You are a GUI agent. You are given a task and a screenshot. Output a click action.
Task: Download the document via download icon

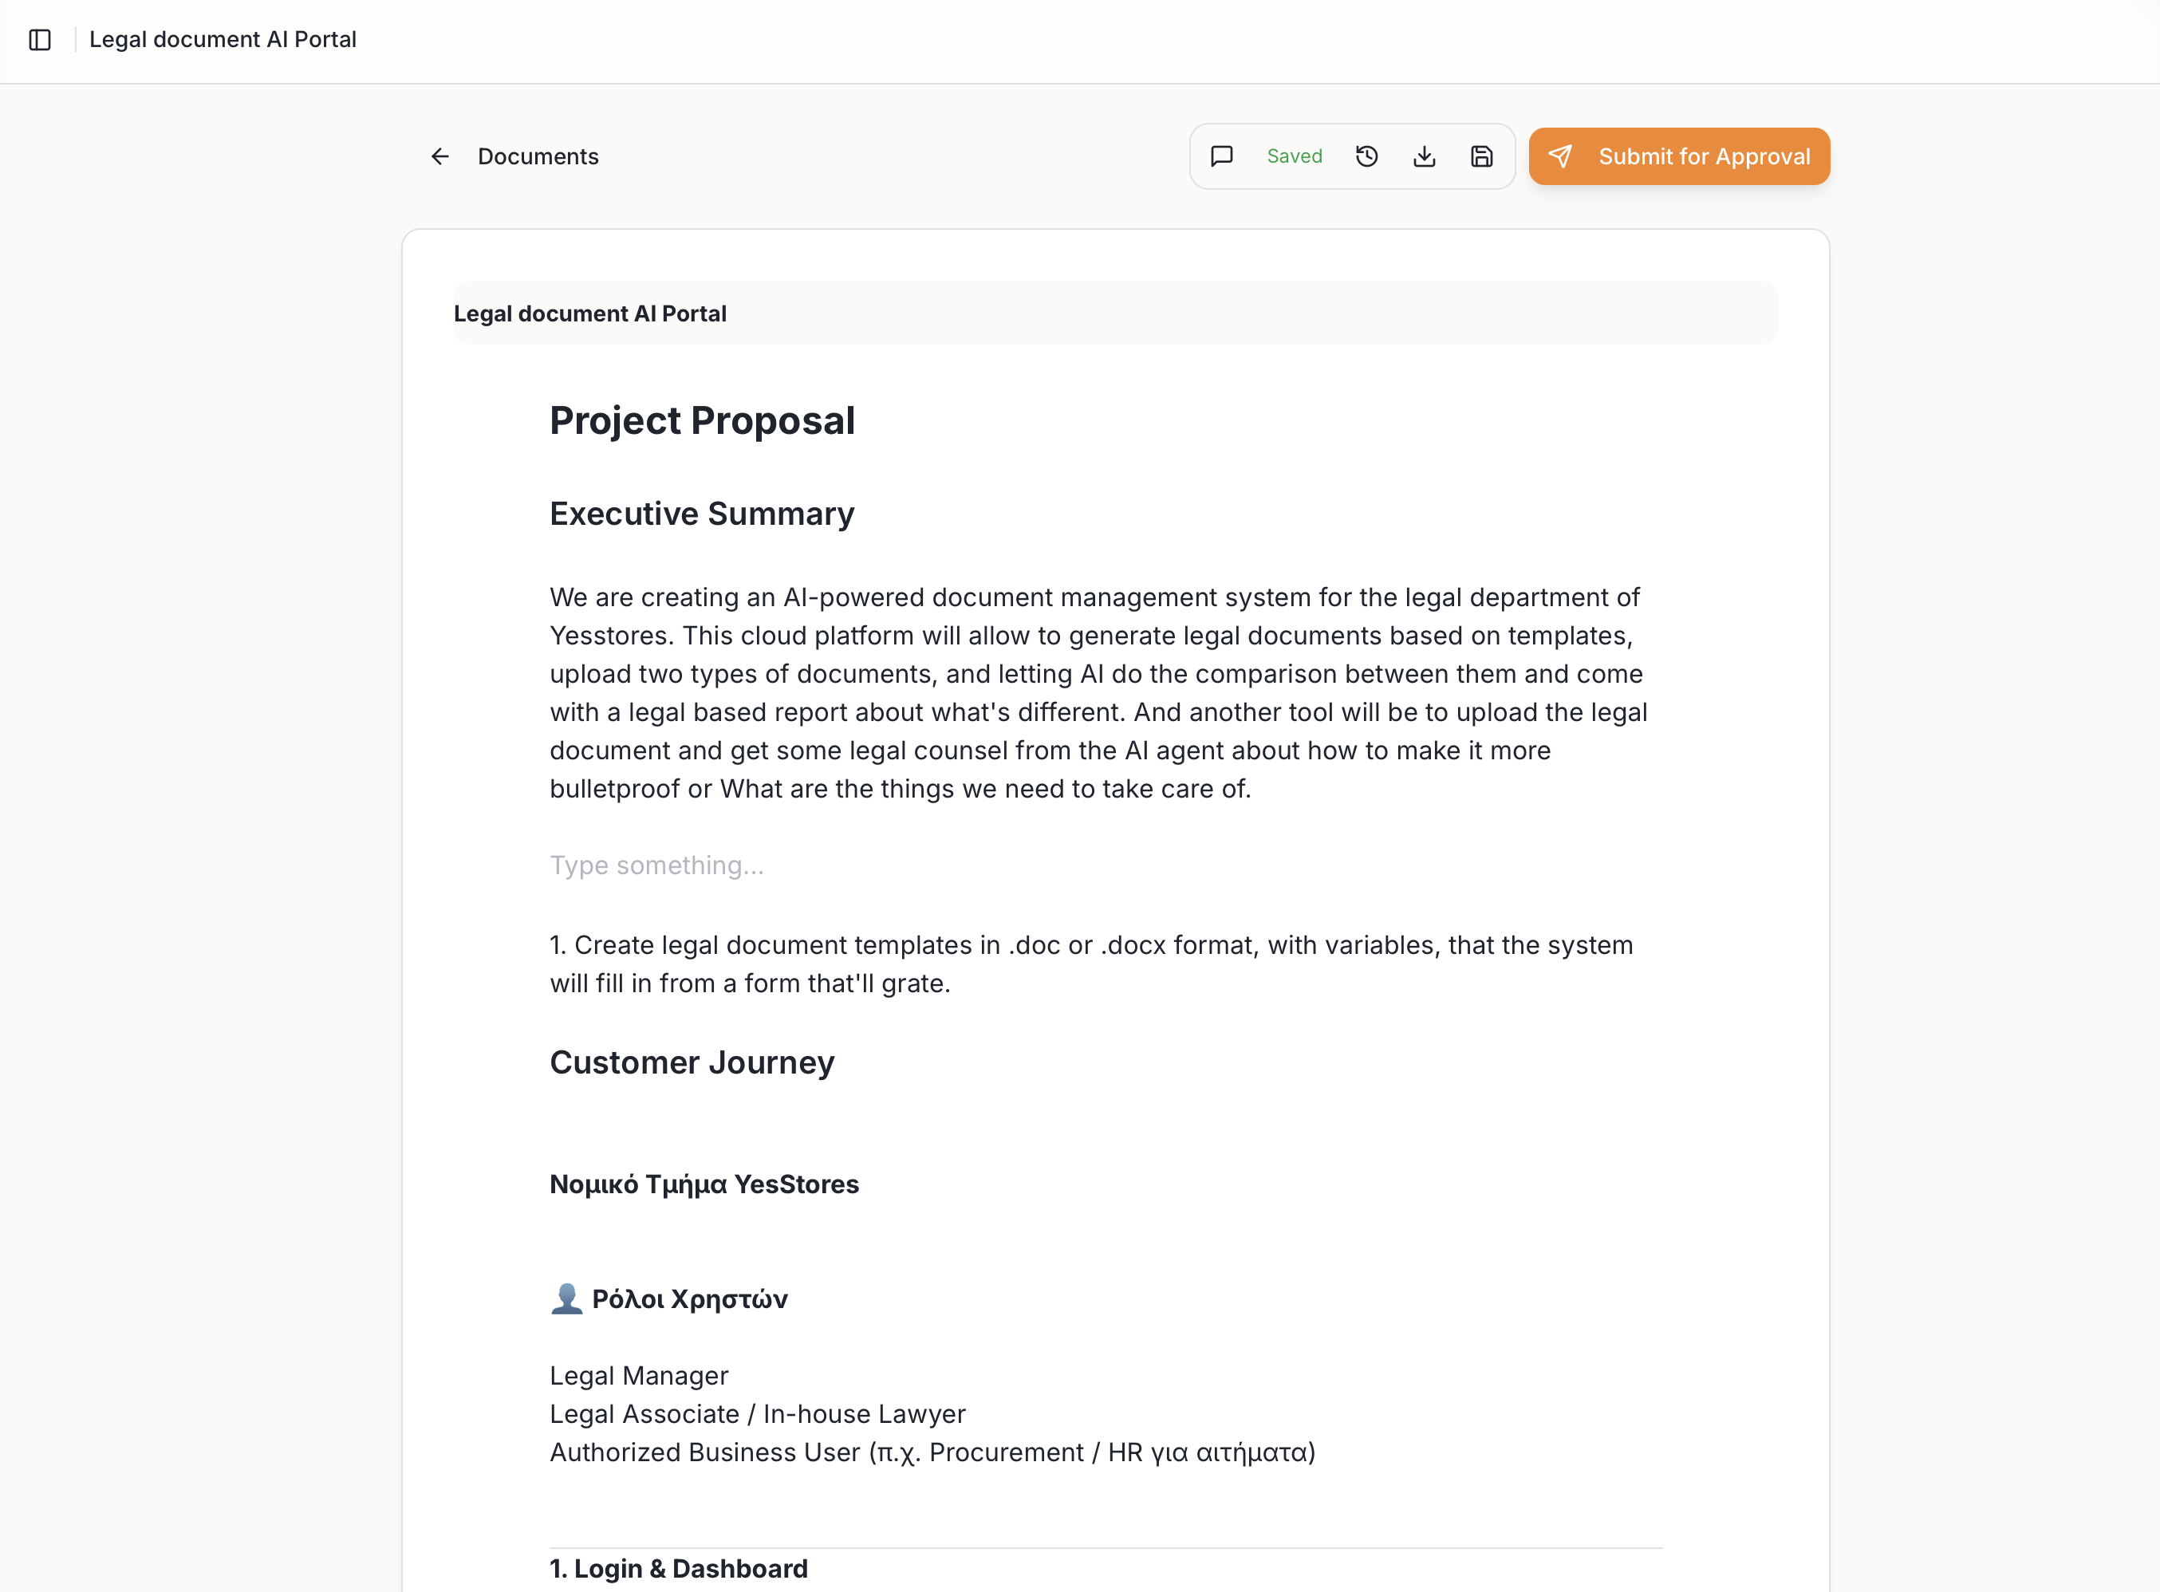tap(1425, 156)
